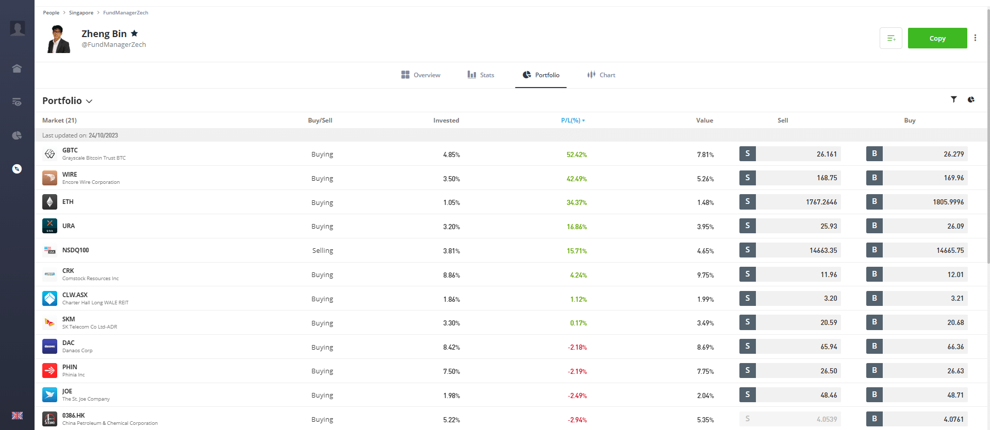Image resolution: width=990 pixels, height=430 pixels.
Task: Click the Phinia PHIN logo icon
Action: click(49, 371)
